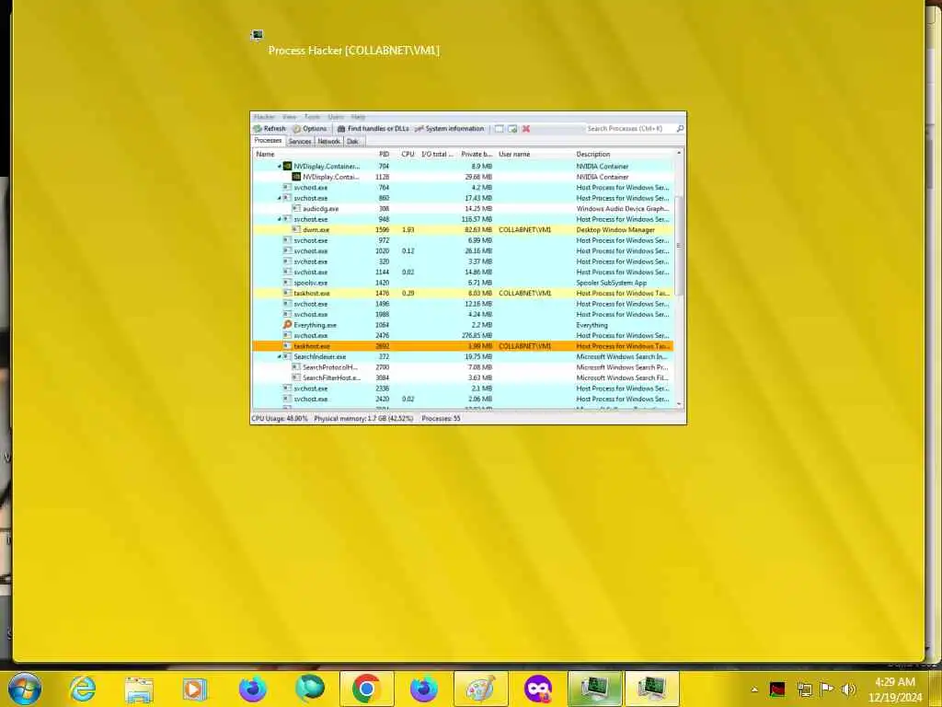
Task: Click the SearchFilterHost process icon
Action: tap(296, 377)
